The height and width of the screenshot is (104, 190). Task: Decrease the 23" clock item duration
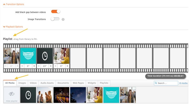pos(39,66)
